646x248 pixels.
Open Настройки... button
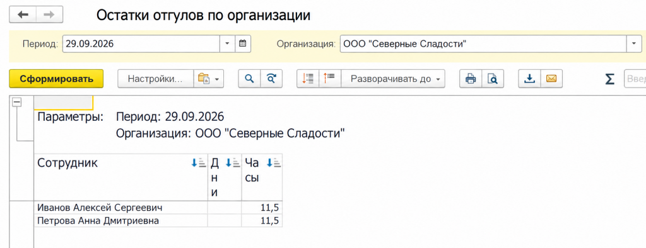tap(156, 79)
